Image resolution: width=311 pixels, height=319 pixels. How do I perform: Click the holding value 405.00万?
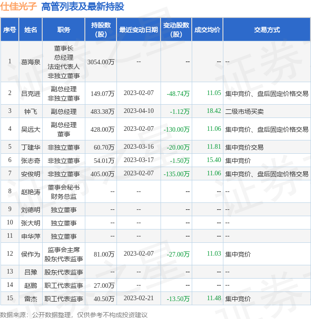click(102, 174)
